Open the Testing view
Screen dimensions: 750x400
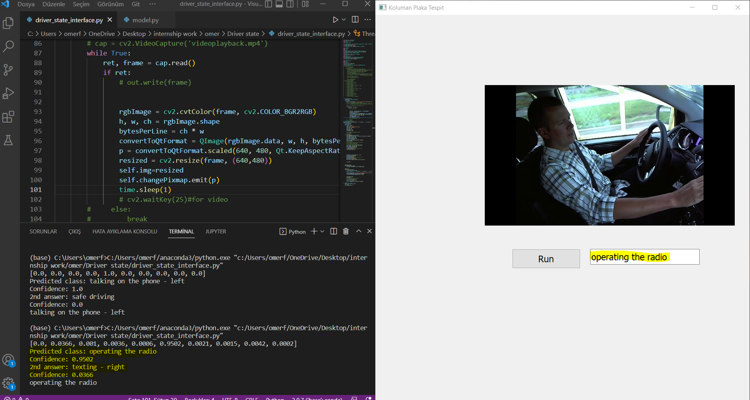click(9, 140)
